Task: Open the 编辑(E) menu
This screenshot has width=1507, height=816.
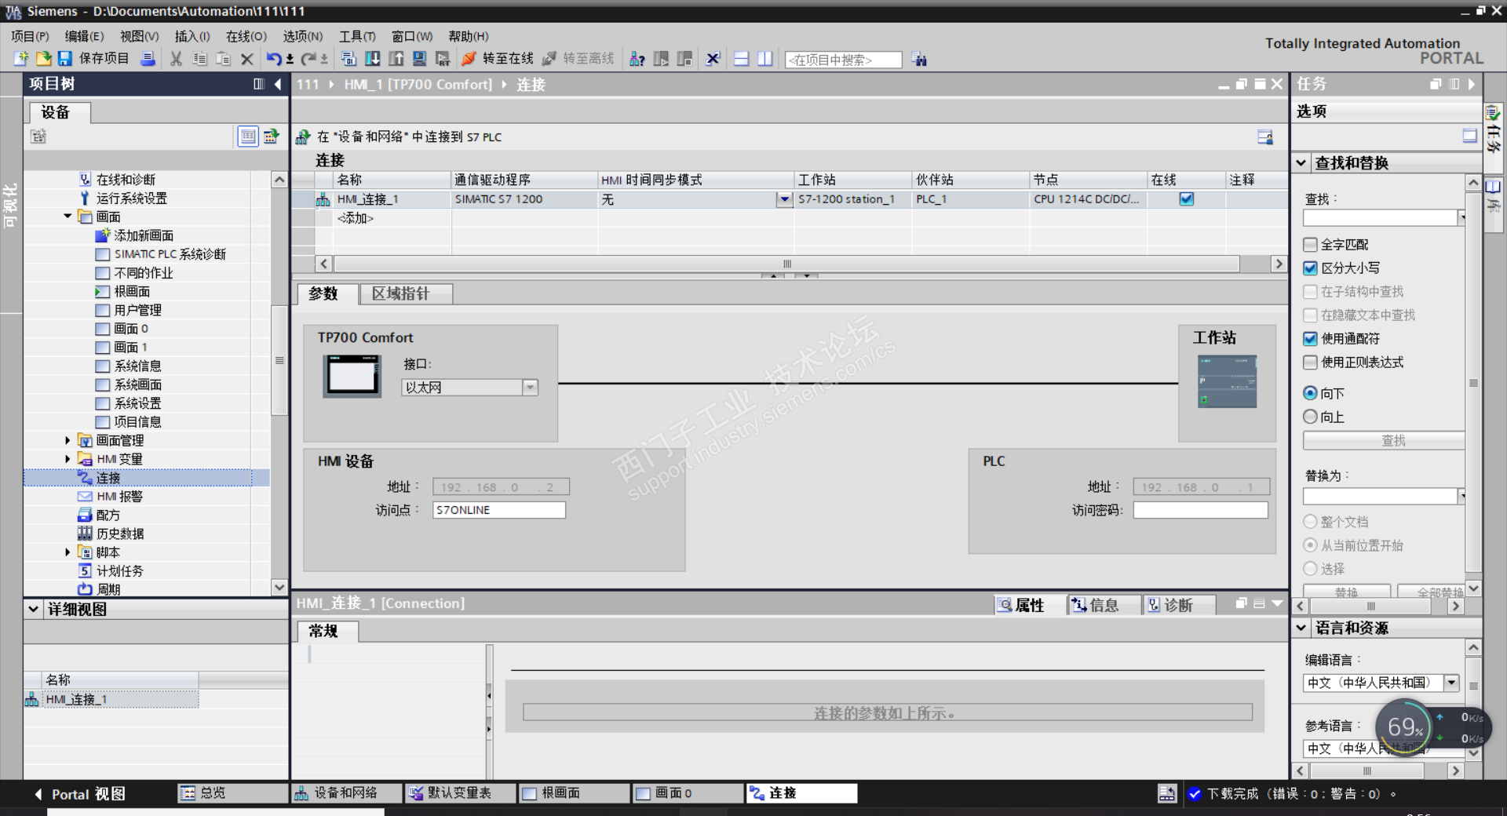Action: tap(84, 36)
